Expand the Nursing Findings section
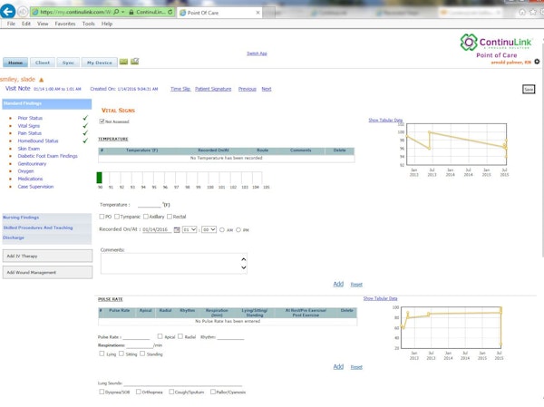 (x=22, y=218)
